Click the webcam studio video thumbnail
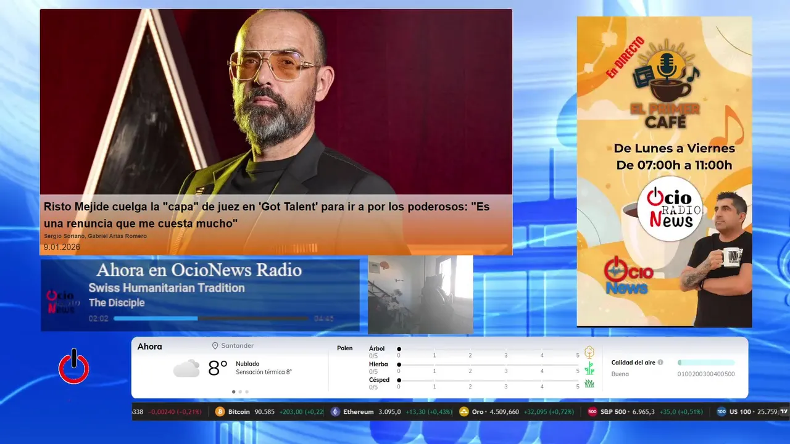The image size is (790, 444). click(420, 295)
